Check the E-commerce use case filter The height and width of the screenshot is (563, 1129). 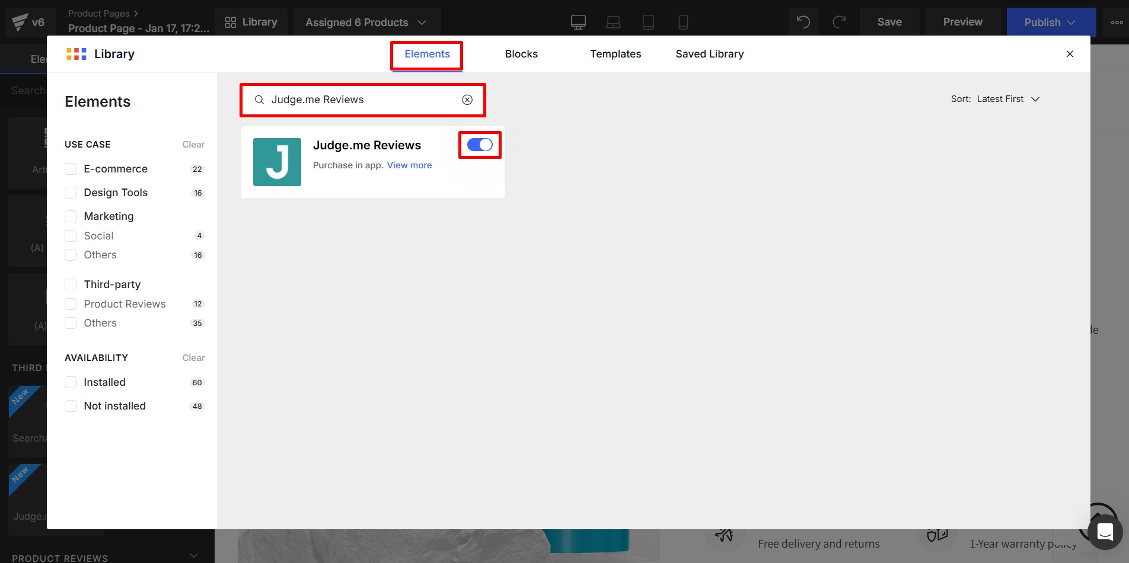coord(71,169)
